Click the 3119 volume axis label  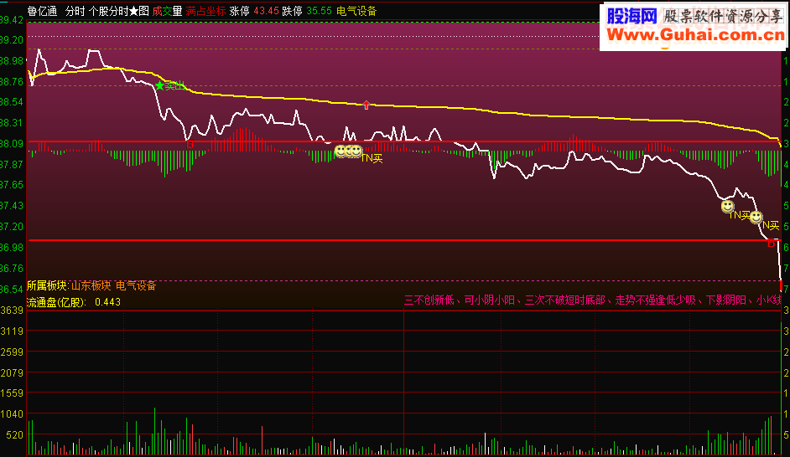pos(12,331)
